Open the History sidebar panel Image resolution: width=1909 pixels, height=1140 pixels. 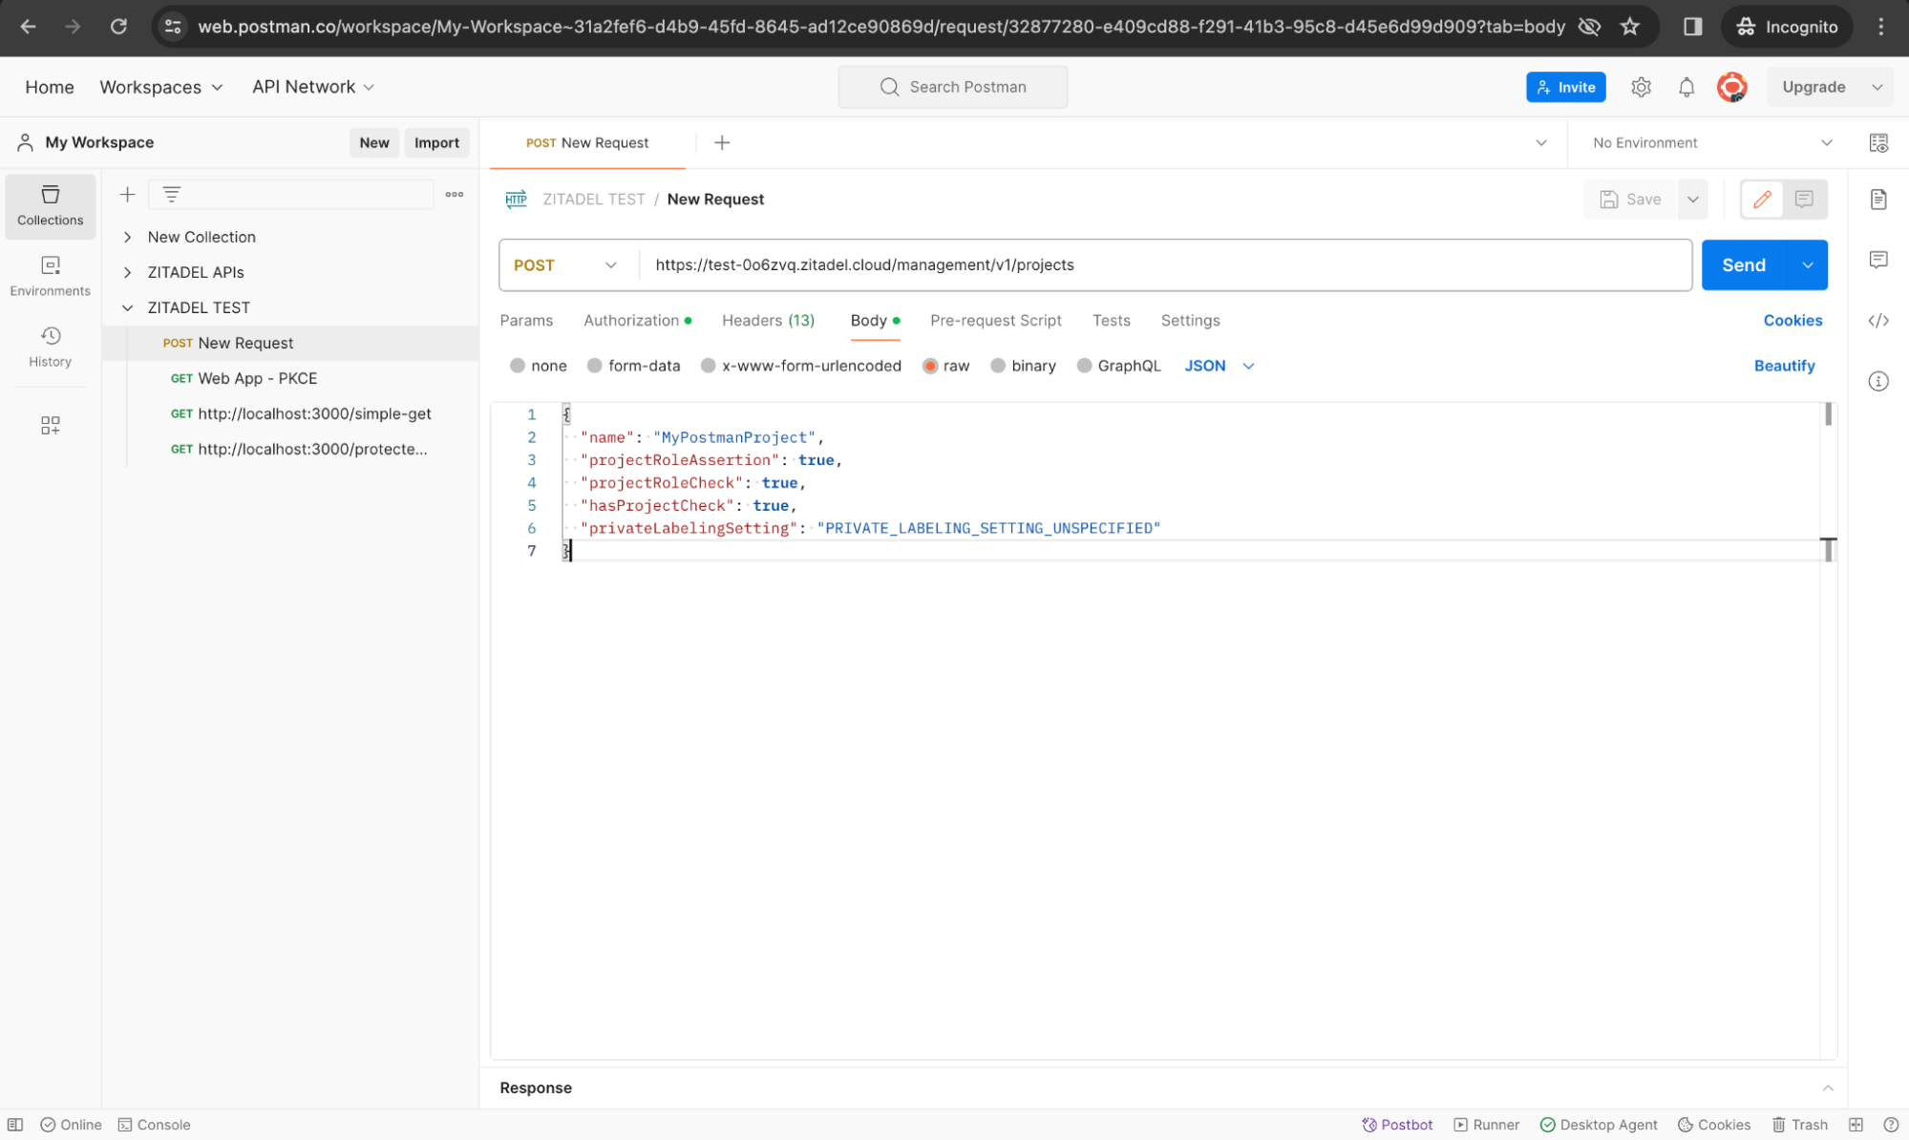click(50, 347)
